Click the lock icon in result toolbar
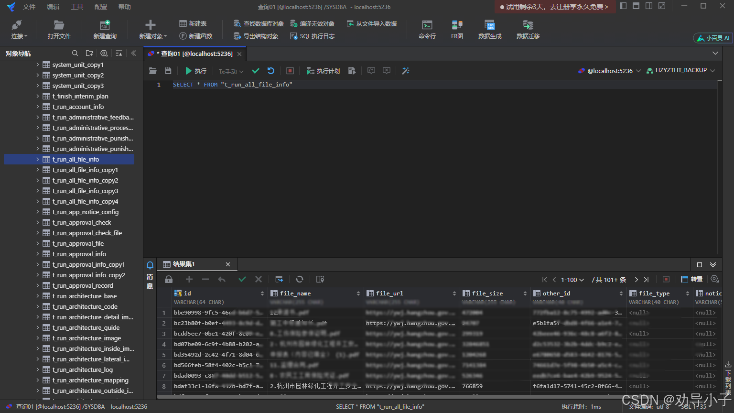The height and width of the screenshot is (413, 734). click(169, 279)
